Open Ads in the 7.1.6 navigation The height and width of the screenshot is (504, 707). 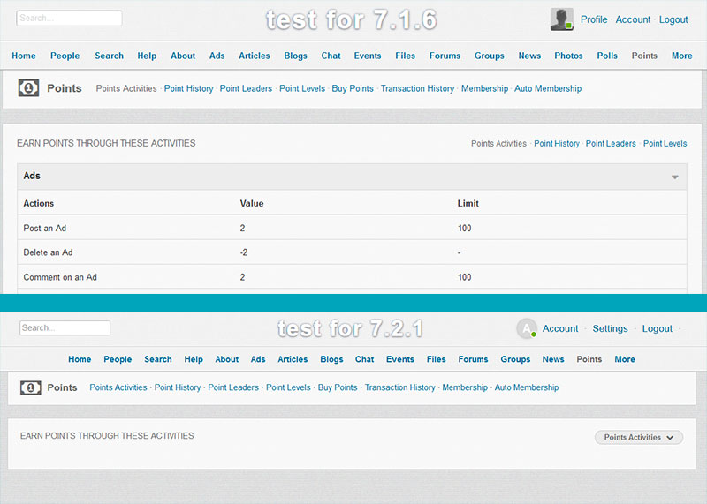217,56
